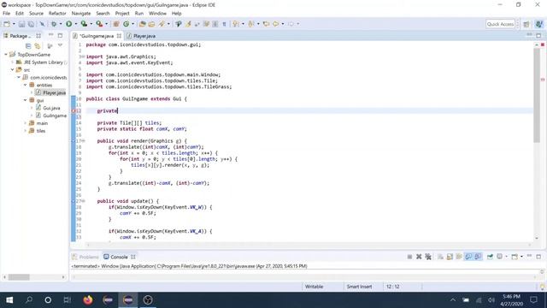The image size is (547, 308).
Task: Click the Open Type icon
Action: pos(143,24)
